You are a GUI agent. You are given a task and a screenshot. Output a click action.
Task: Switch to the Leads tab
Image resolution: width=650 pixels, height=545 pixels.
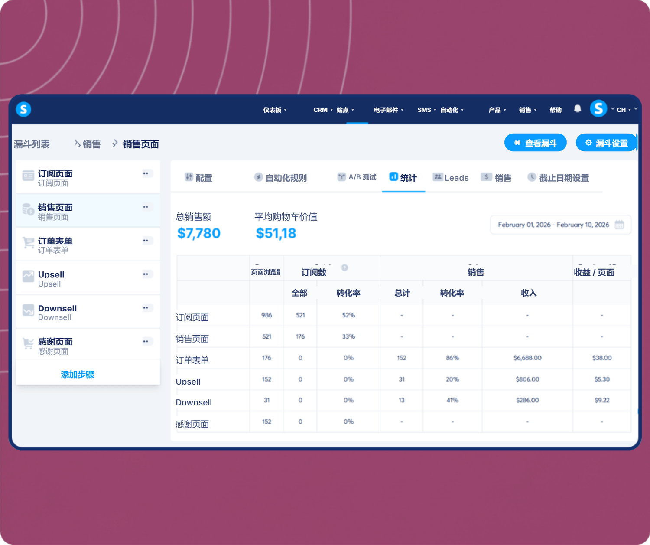click(x=451, y=177)
